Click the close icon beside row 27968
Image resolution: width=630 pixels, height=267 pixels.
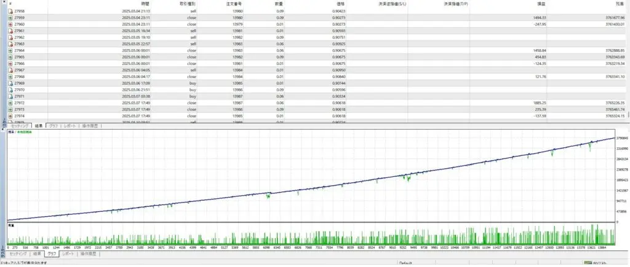pyautogui.click(x=10, y=77)
